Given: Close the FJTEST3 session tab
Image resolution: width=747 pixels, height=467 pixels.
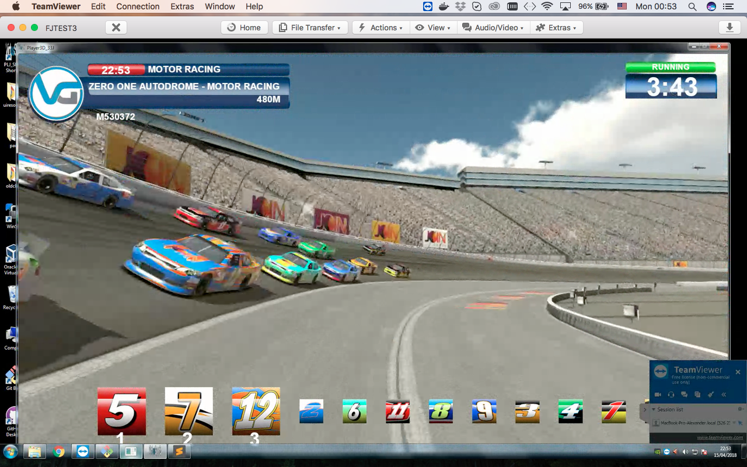Looking at the screenshot, I should point(116,27).
